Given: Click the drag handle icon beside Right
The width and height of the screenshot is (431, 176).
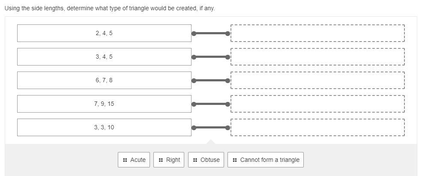Looking at the screenshot, I should [161, 160].
